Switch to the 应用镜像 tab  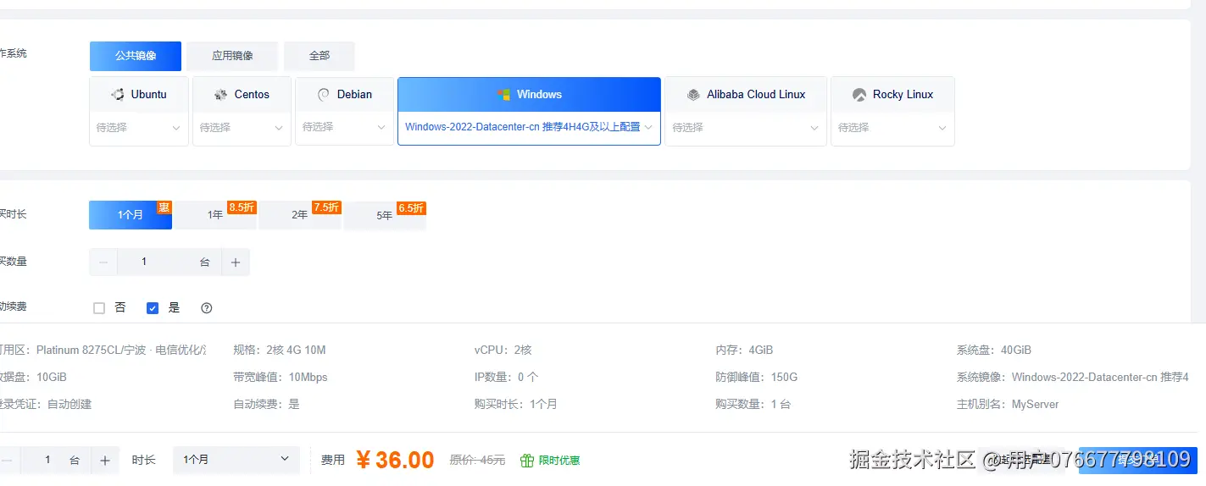click(x=232, y=56)
